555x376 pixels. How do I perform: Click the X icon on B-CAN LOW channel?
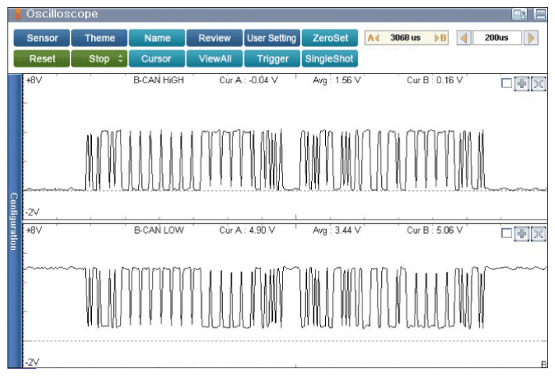[538, 234]
